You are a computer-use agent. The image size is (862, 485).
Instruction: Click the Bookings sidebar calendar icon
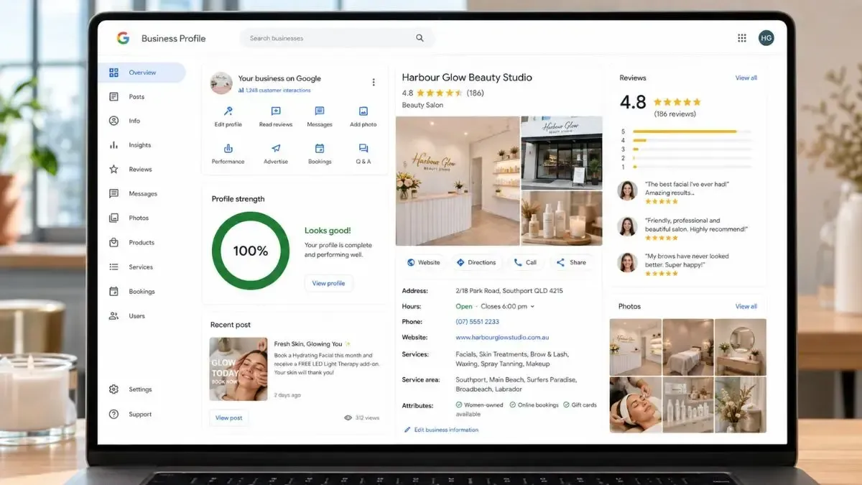pyautogui.click(x=113, y=292)
